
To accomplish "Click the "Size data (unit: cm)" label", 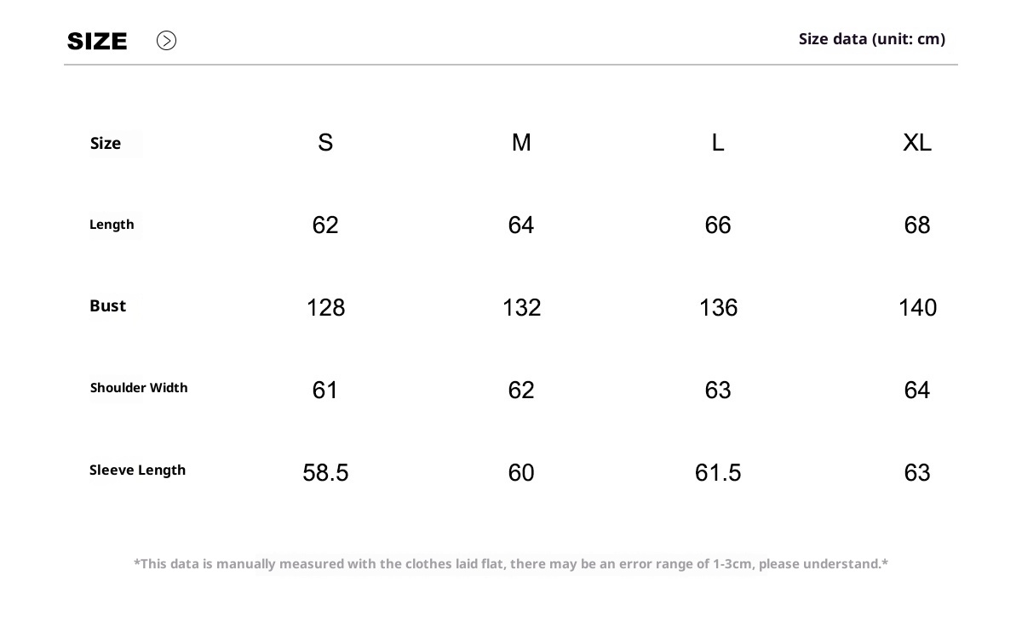I will click(871, 39).
